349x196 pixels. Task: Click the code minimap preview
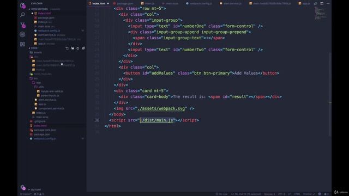click(321, 13)
